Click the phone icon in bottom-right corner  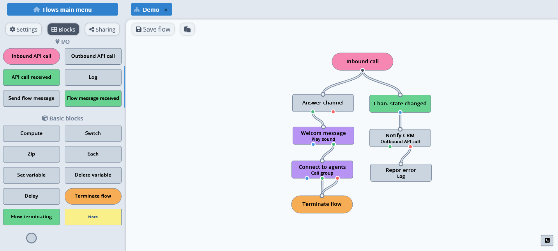(547, 240)
